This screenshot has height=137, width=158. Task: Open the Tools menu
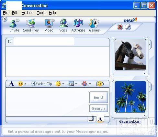click(41, 13)
